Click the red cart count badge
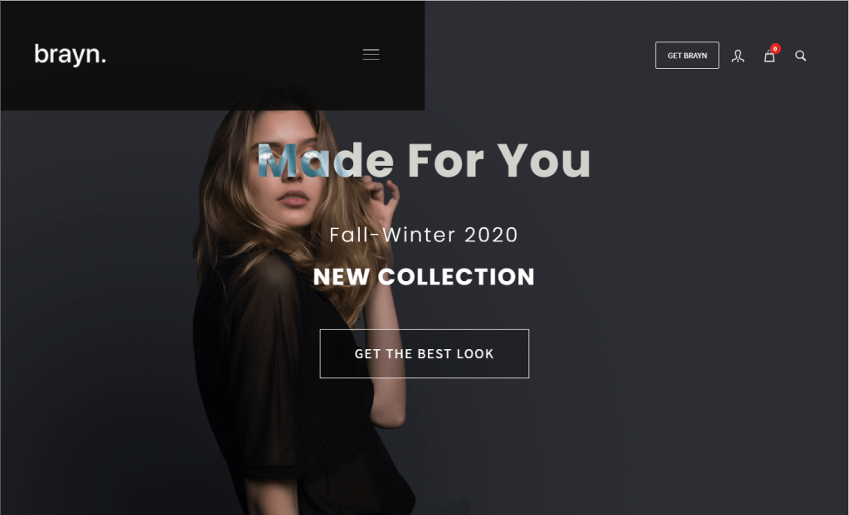Image resolution: width=849 pixels, height=515 pixels. (775, 49)
